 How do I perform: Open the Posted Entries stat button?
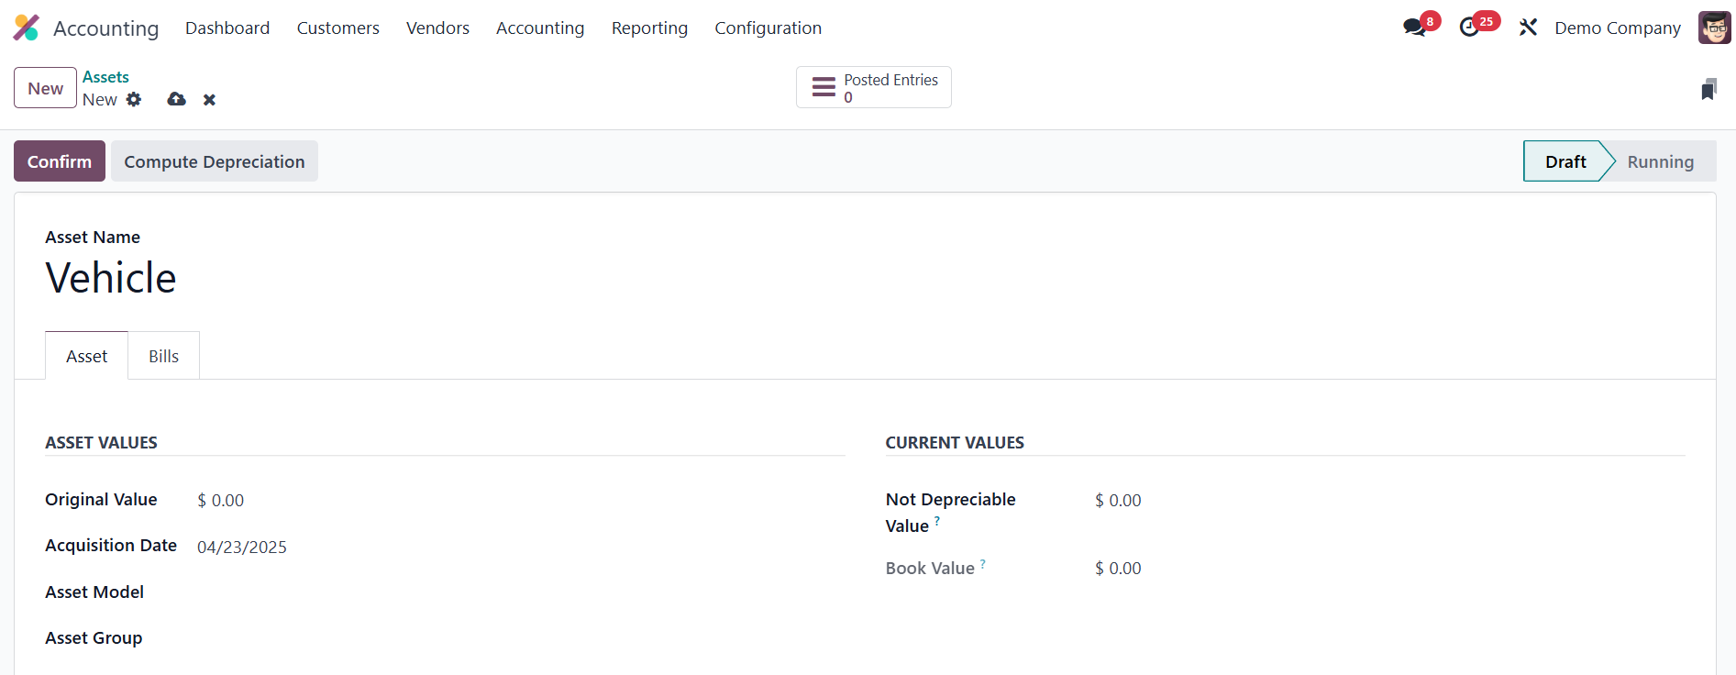pyautogui.click(x=873, y=88)
